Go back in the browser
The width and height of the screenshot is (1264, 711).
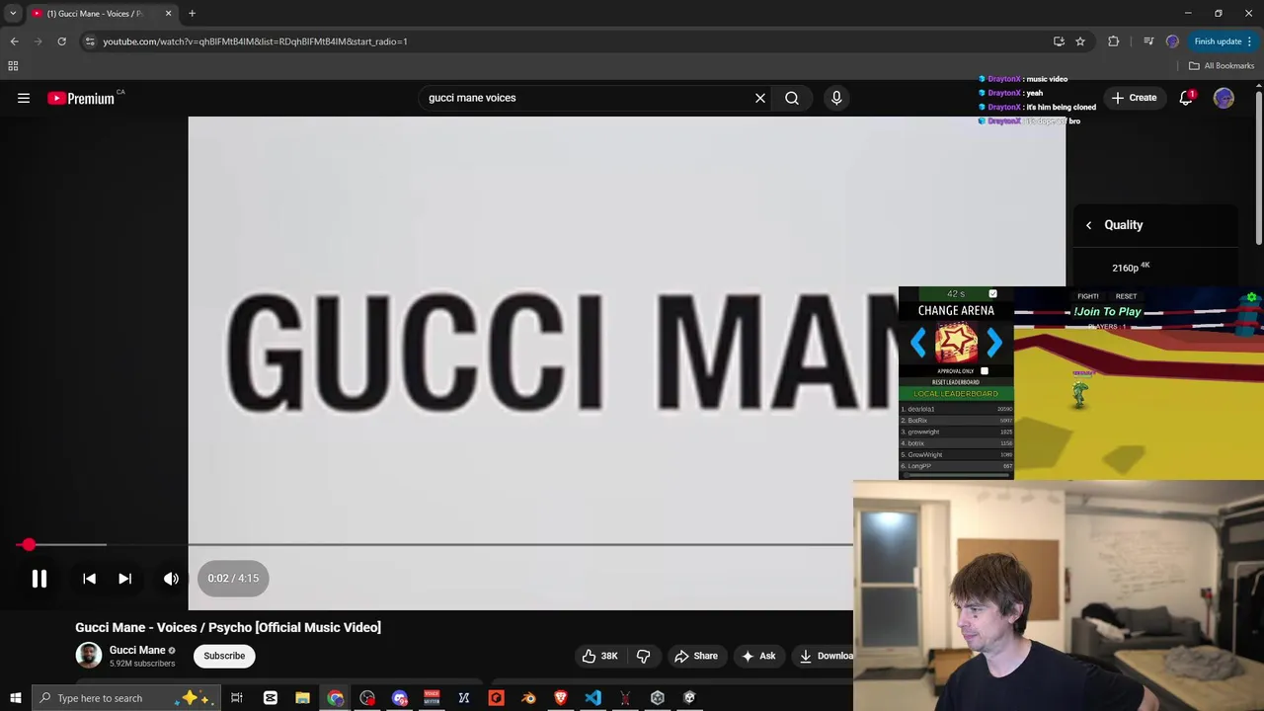click(14, 41)
